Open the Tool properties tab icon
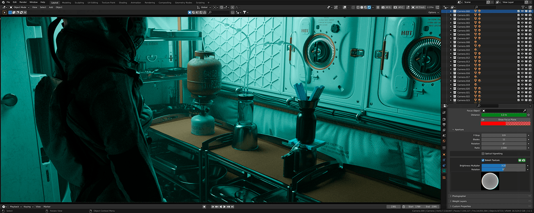This screenshot has height=213, width=534. [444, 113]
